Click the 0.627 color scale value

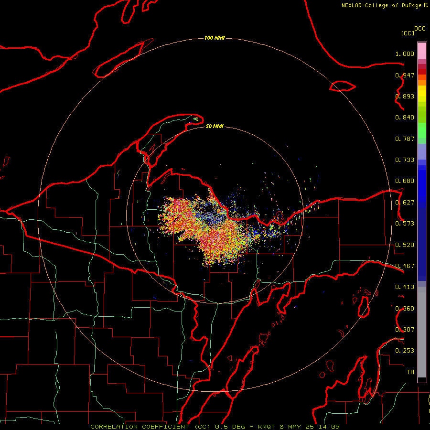(405, 203)
